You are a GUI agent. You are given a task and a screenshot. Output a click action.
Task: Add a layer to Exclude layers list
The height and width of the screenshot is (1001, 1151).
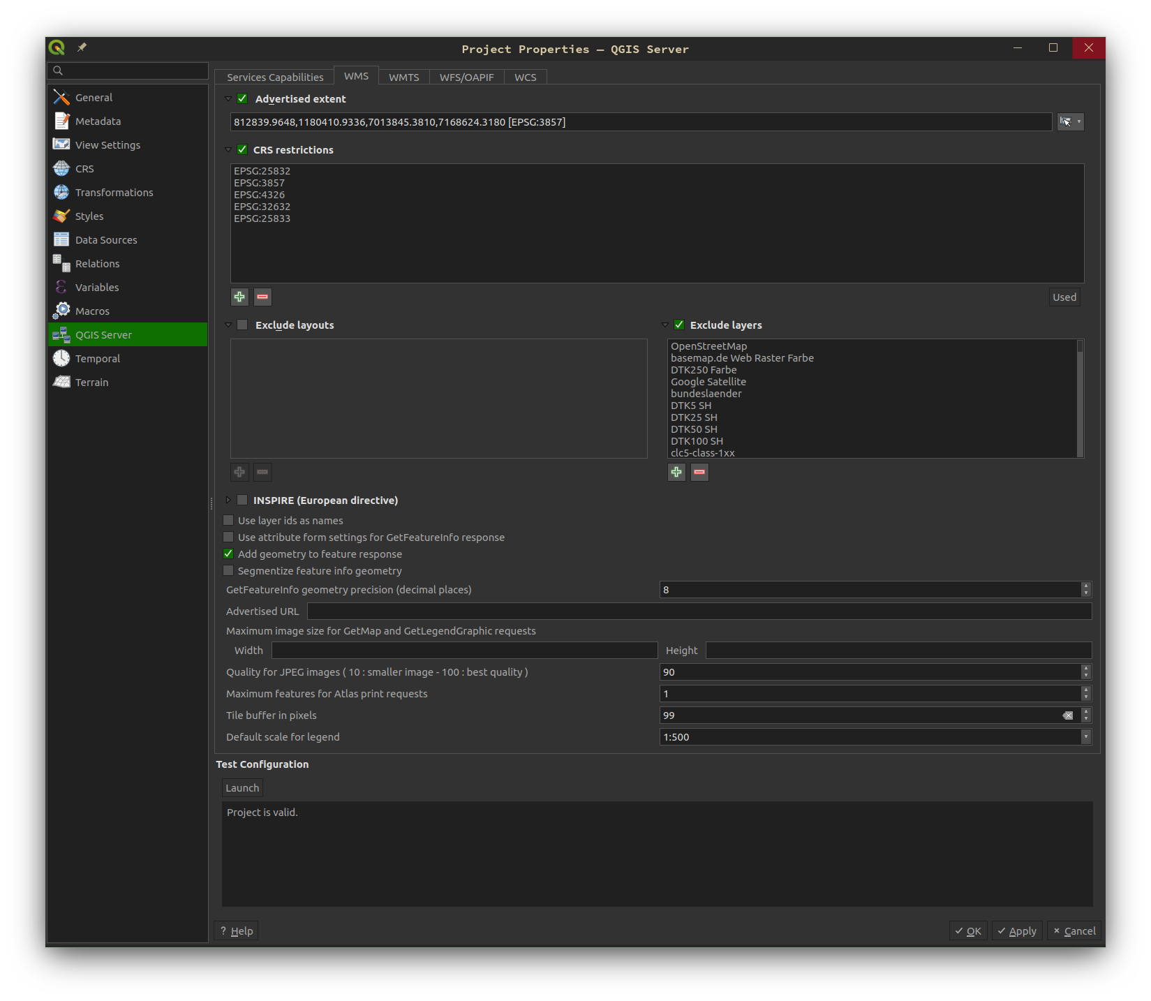(676, 472)
